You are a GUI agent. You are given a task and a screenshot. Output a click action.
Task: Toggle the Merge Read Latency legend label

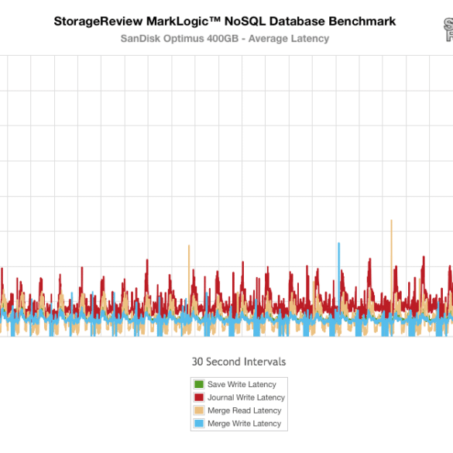tap(245, 410)
